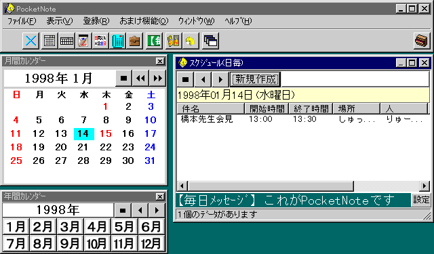The height and width of the screenshot is (254, 434).
Task: Click the 場所 column header
Action: coord(357,108)
